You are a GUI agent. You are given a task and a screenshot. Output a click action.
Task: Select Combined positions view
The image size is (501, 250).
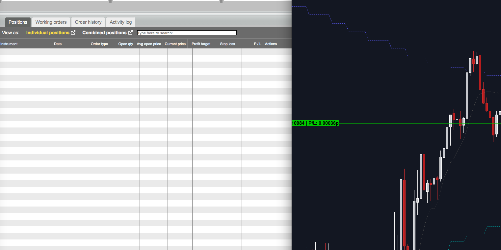tap(104, 33)
